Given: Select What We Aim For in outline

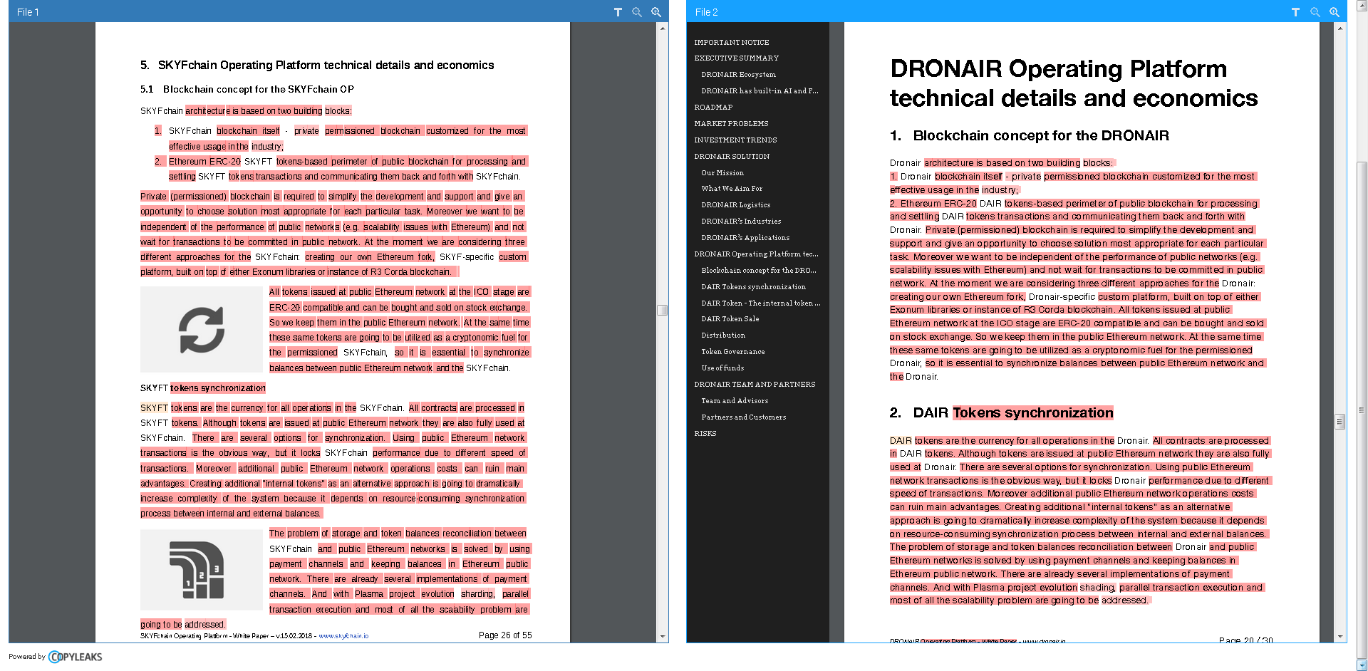Looking at the screenshot, I should [732, 189].
